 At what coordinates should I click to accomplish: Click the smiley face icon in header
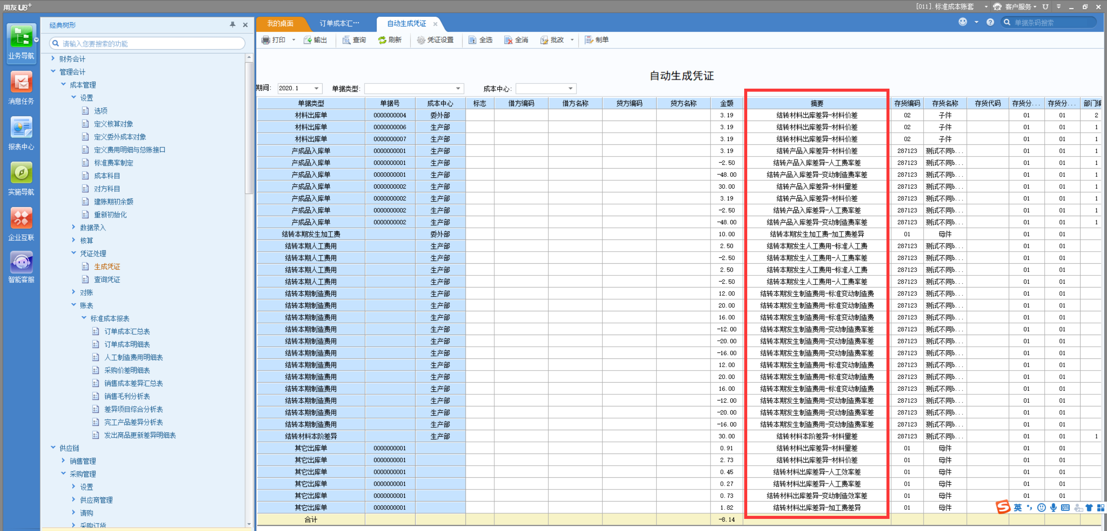963,22
